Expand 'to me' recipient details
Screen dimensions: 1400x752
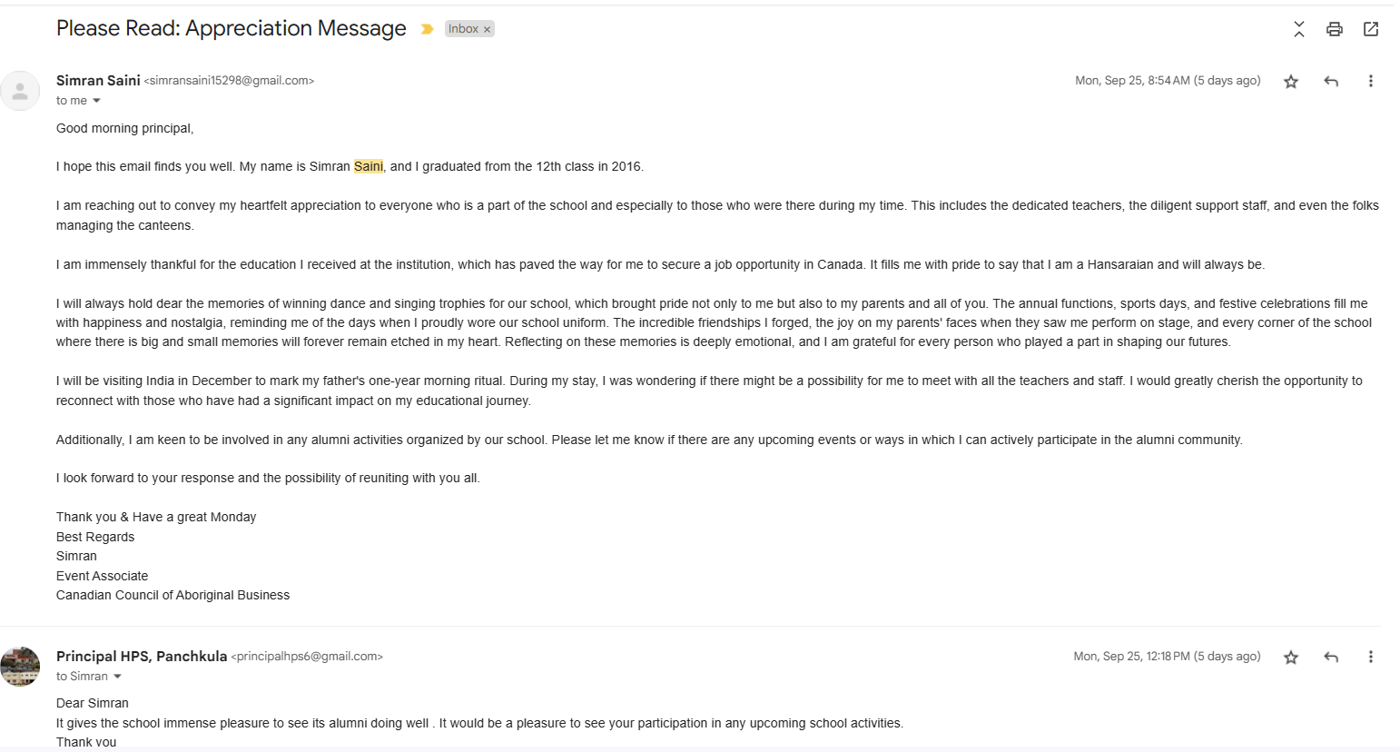(x=97, y=101)
